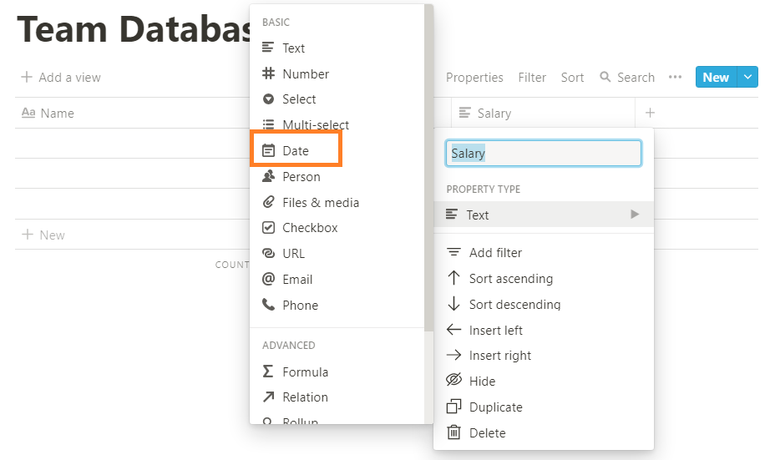Select the Files & media paperclip icon
This screenshot has width=770, height=460.
[x=268, y=202]
